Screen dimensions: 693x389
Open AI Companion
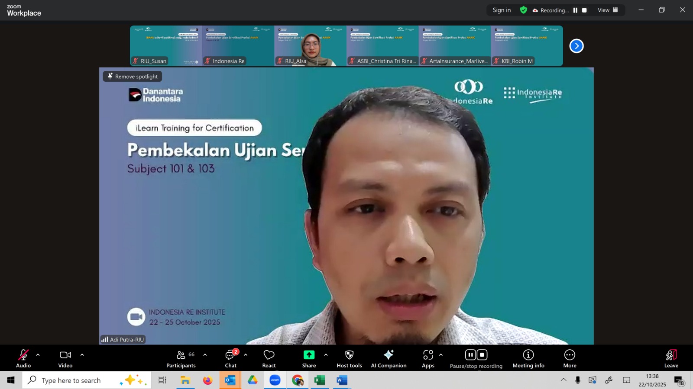[389, 359]
